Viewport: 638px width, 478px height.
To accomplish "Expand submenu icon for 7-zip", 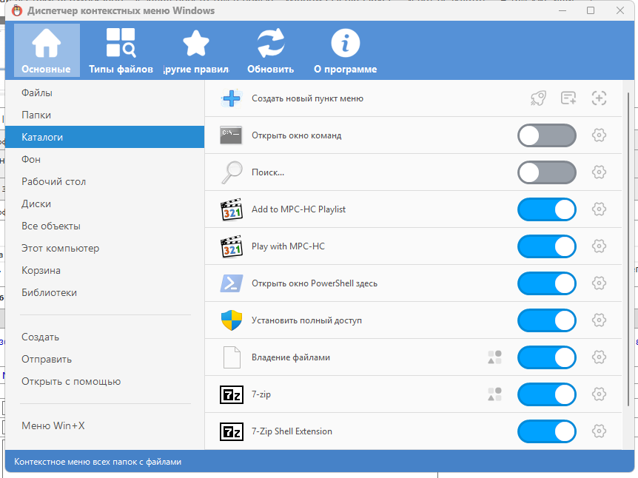I will [494, 394].
